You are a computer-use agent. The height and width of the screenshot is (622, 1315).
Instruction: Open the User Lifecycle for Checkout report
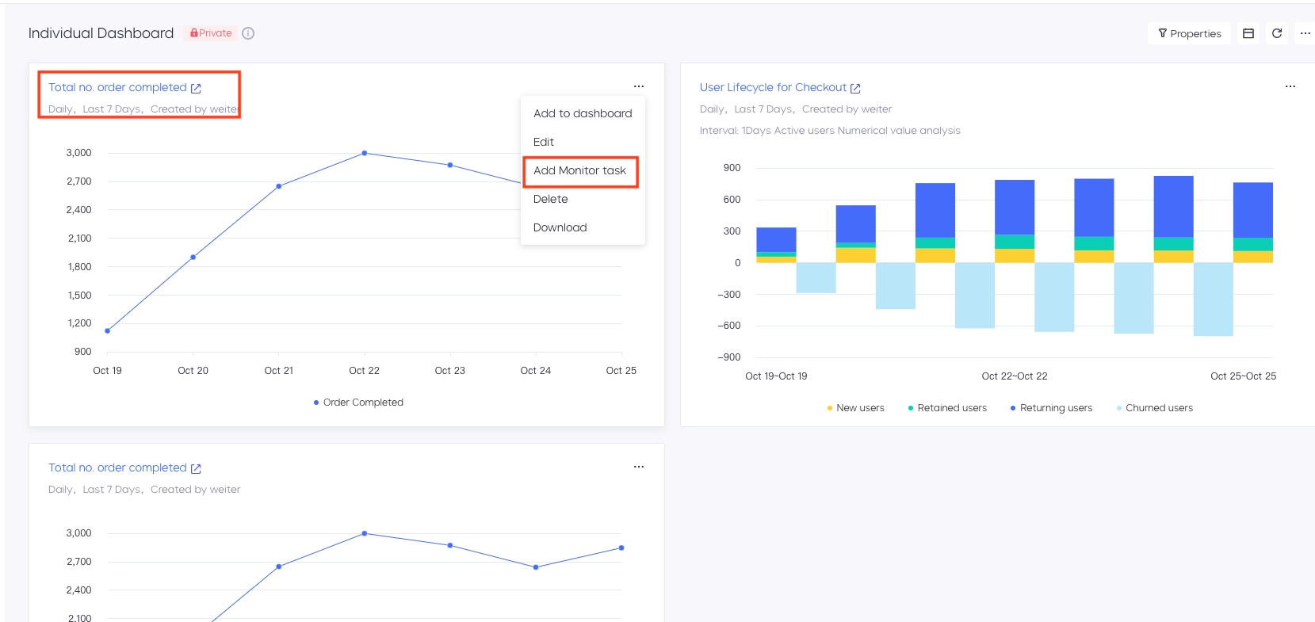click(773, 87)
